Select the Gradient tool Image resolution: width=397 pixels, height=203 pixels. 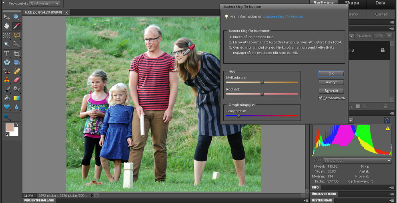point(16,98)
